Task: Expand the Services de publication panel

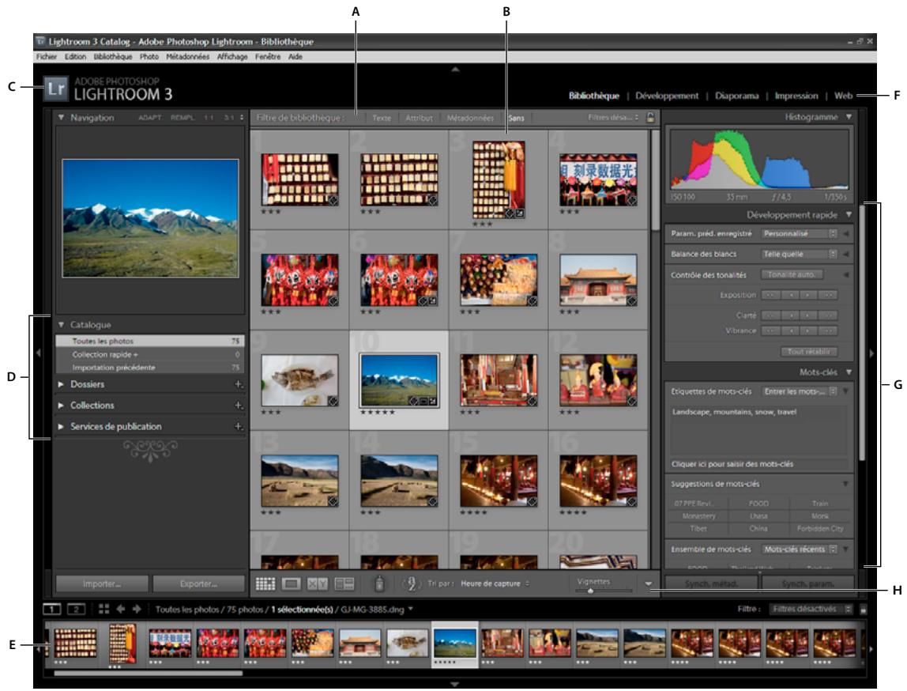Action: click(x=61, y=426)
